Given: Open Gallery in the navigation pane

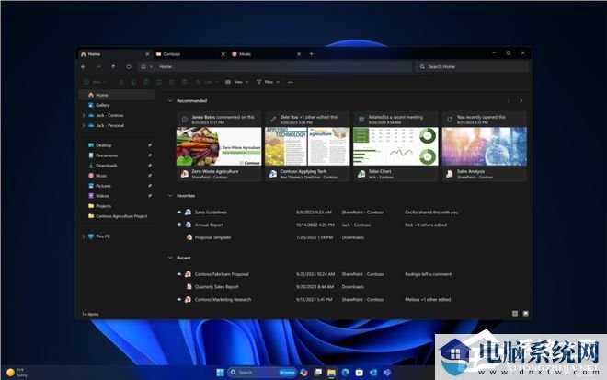Looking at the screenshot, I should point(99,105).
